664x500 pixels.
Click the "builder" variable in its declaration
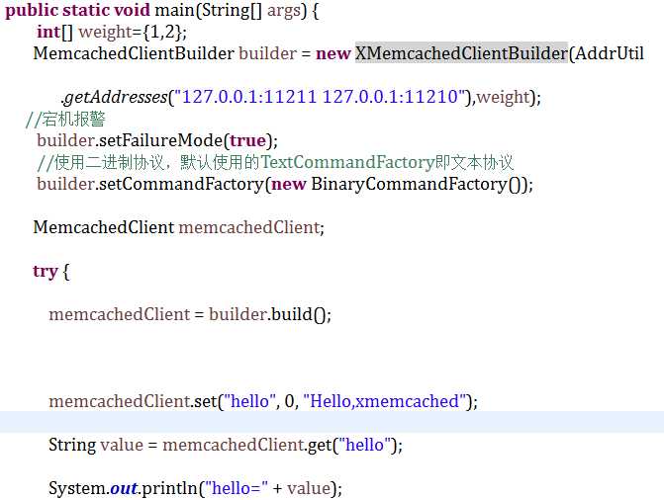(267, 53)
